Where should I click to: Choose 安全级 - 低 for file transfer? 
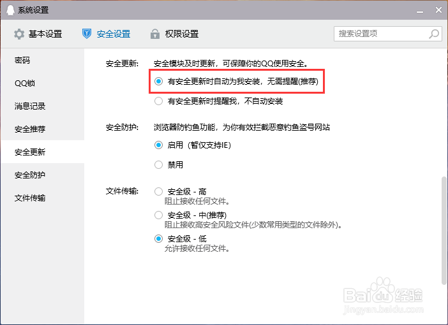(x=158, y=238)
